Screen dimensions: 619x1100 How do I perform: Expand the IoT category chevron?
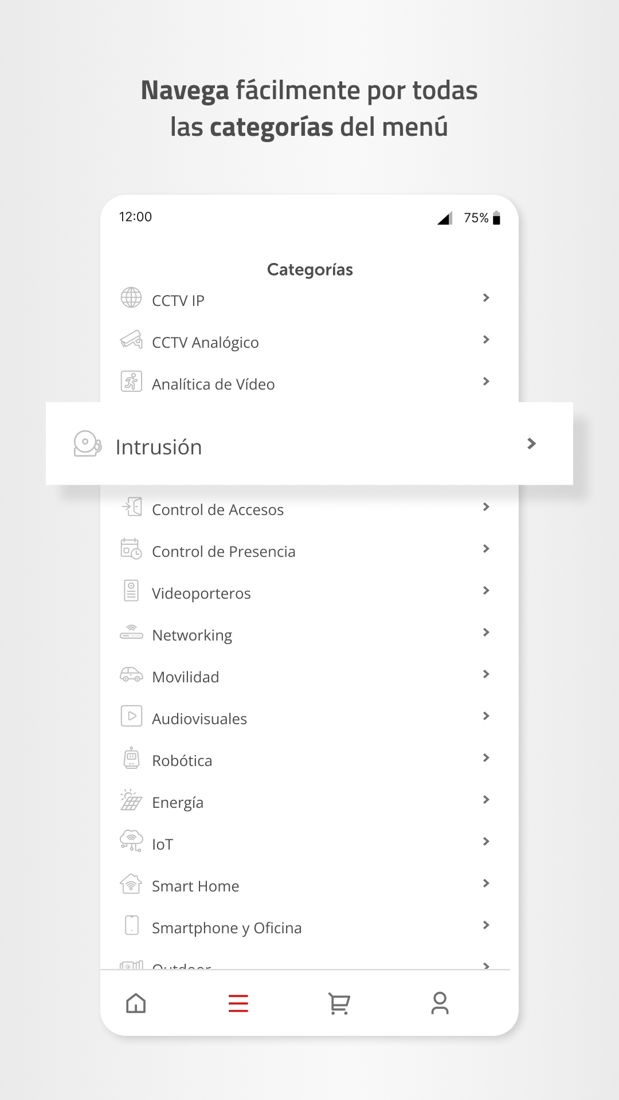[486, 842]
